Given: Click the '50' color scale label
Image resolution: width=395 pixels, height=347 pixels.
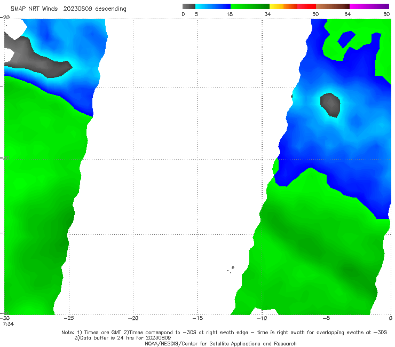Looking at the screenshot, I should click(x=315, y=14).
